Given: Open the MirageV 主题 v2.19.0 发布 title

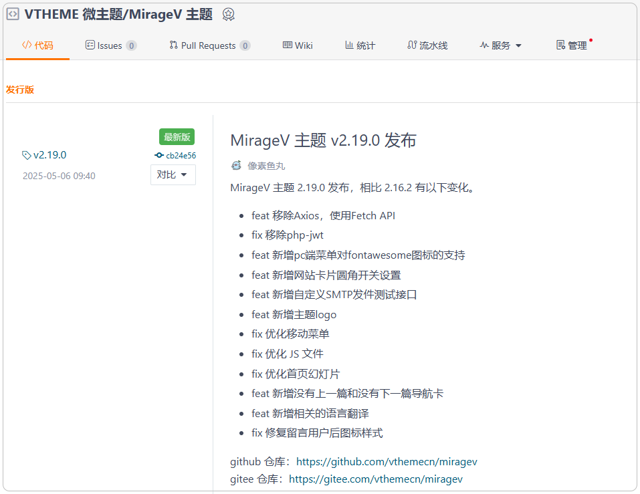Looking at the screenshot, I should (323, 140).
